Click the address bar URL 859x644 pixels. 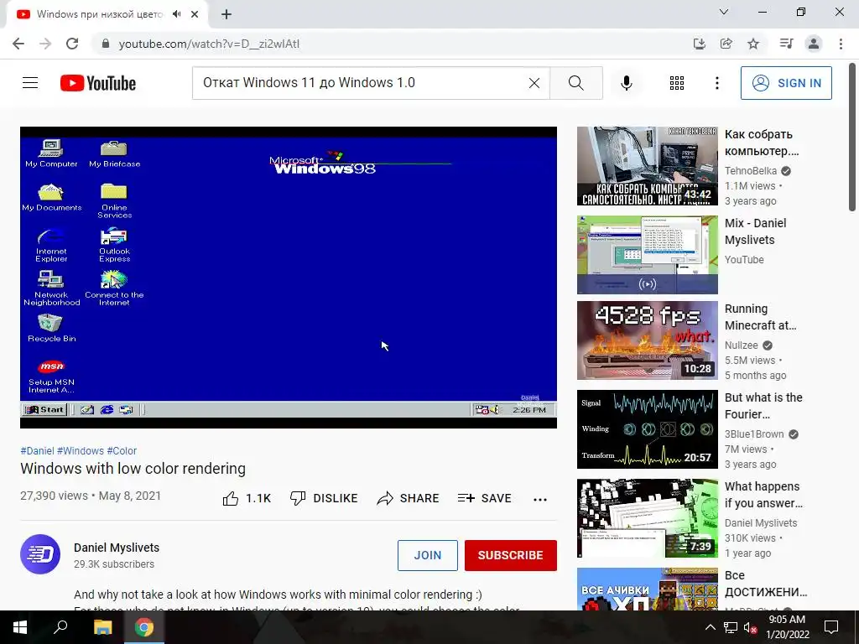click(209, 44)
